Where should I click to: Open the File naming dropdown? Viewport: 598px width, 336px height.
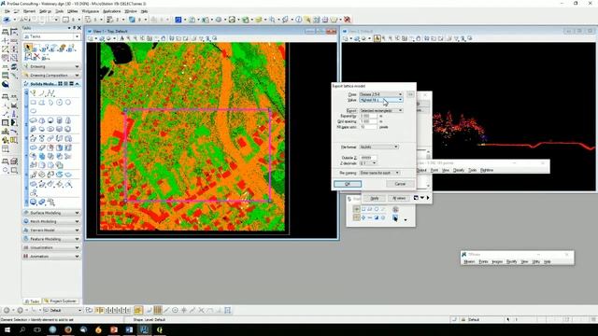[379, 173]
